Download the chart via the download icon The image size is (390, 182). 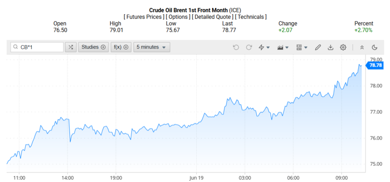(330, 47)
